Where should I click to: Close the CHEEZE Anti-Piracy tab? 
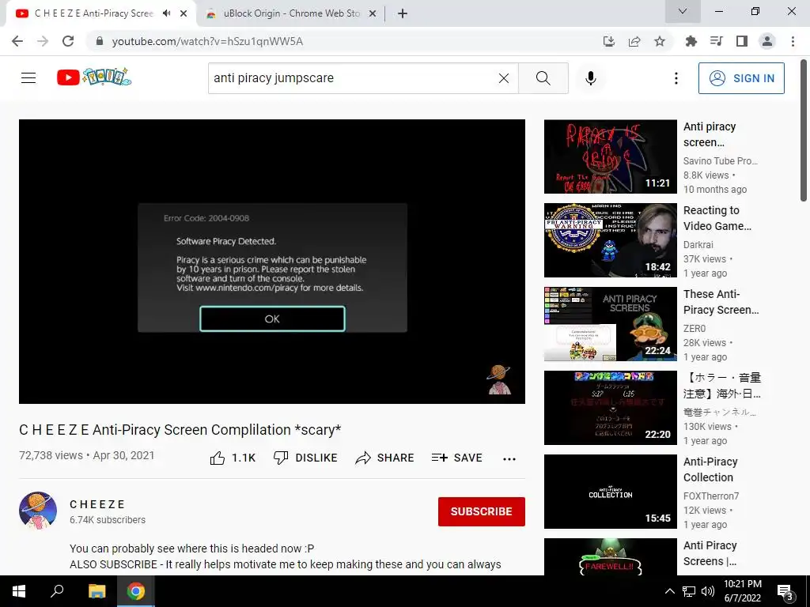(184, 13)
